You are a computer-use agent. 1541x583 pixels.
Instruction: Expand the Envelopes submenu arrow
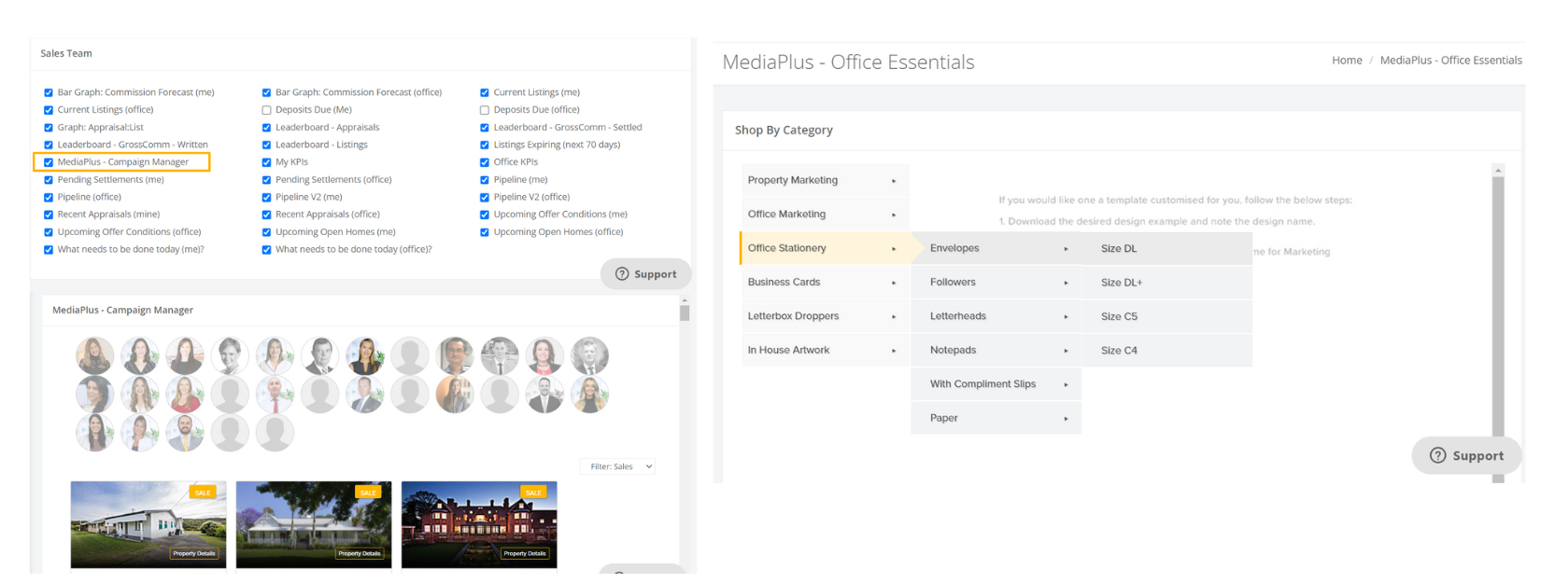(1066, 249)
